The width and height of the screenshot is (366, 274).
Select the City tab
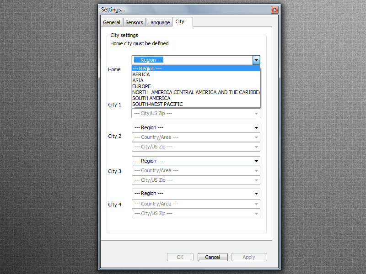point(180,22)
